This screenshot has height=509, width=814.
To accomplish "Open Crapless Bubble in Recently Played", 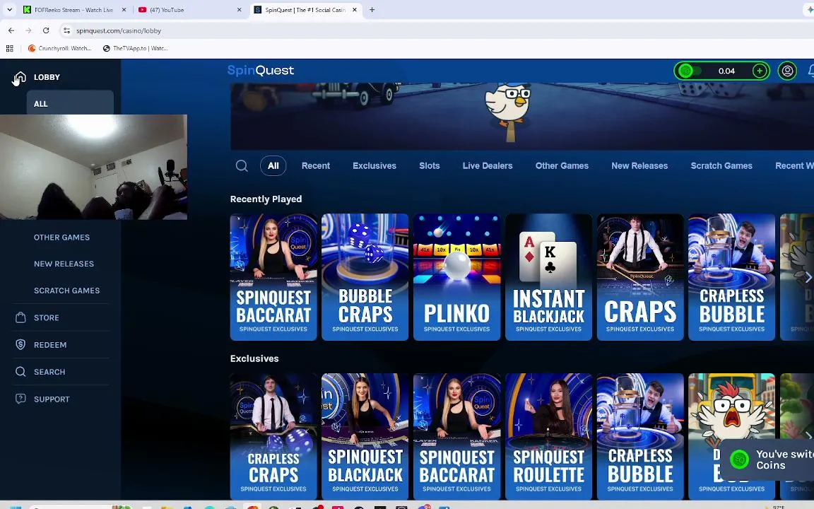I will tap(731, 277).
